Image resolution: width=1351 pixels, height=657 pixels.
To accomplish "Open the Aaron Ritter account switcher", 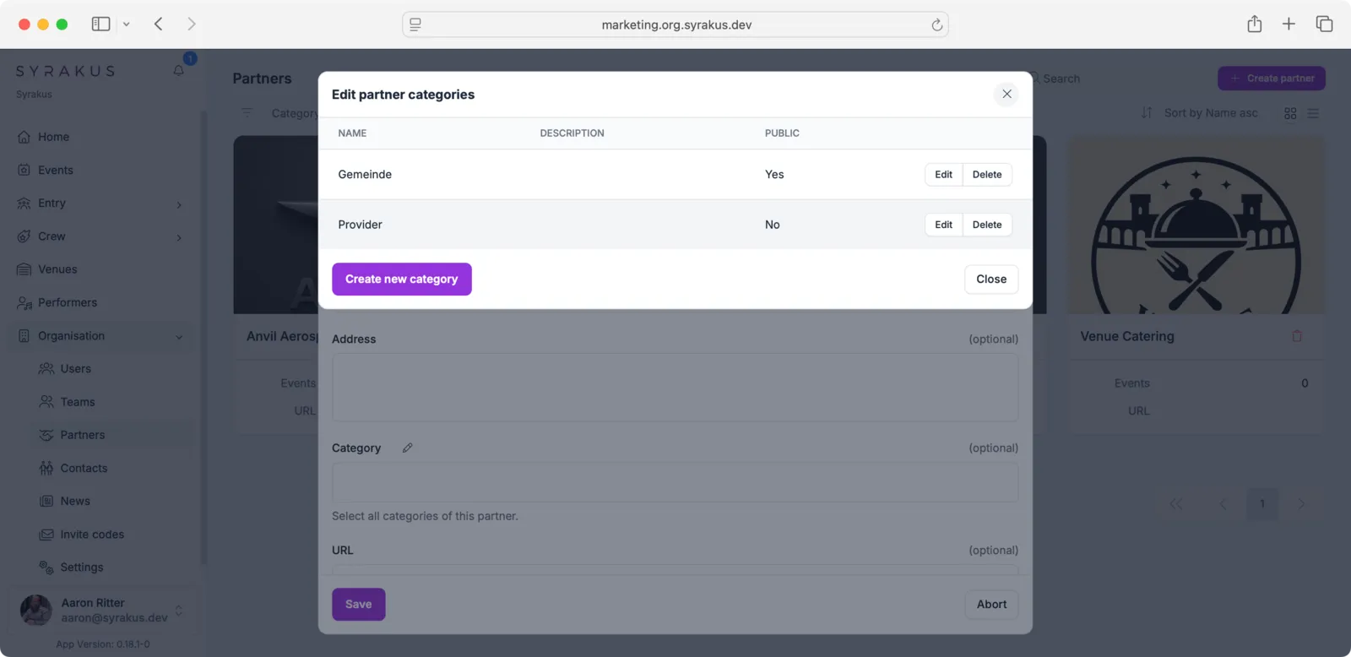I will [178, 610].
